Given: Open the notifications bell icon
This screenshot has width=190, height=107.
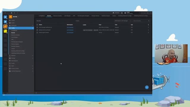Looking at the screenshot, I should [x=122, y=13].
